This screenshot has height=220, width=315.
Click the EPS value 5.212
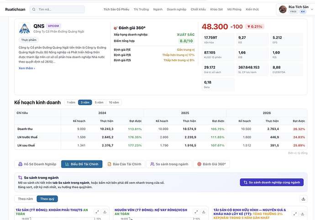(277, 38)
